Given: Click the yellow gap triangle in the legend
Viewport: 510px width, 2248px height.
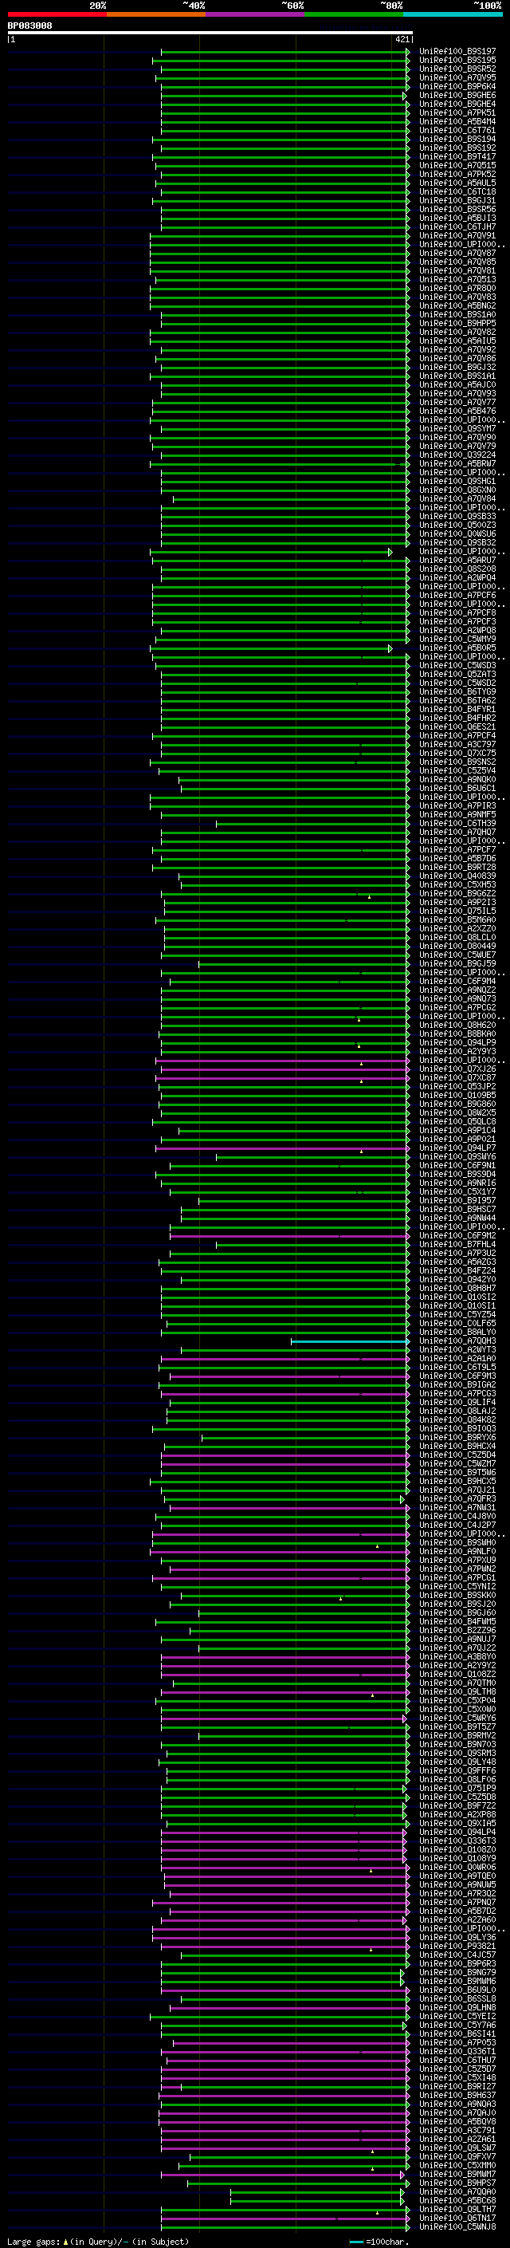Looking at the screenshot, I should point(65,2241).
